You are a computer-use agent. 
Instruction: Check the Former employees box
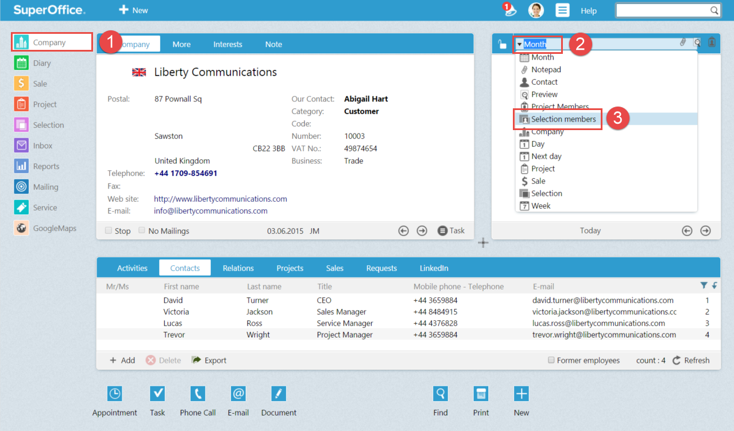(551, 360)
